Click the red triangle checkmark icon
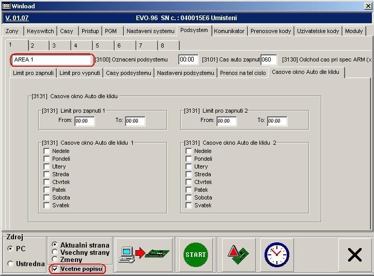Screen dimensions: 374x276 (238, 254)
